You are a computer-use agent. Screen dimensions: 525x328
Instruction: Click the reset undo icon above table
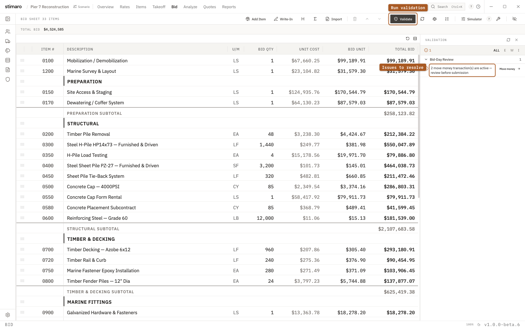408,38
